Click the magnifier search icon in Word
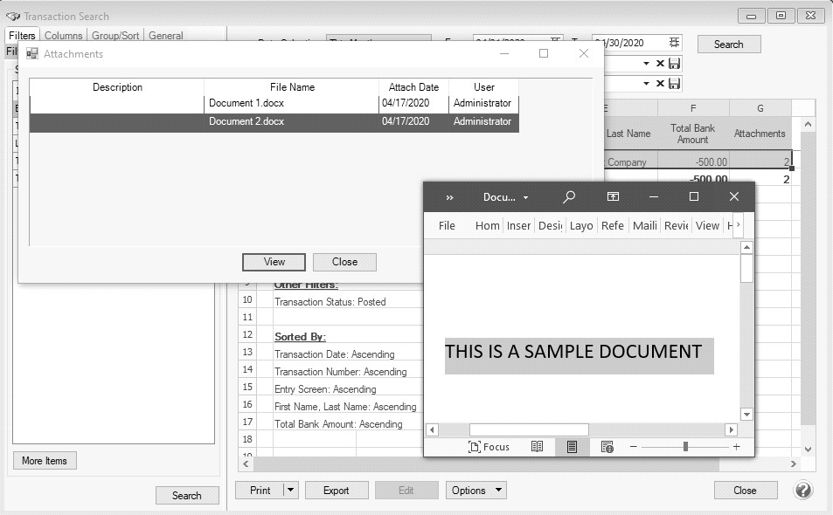 569,197
